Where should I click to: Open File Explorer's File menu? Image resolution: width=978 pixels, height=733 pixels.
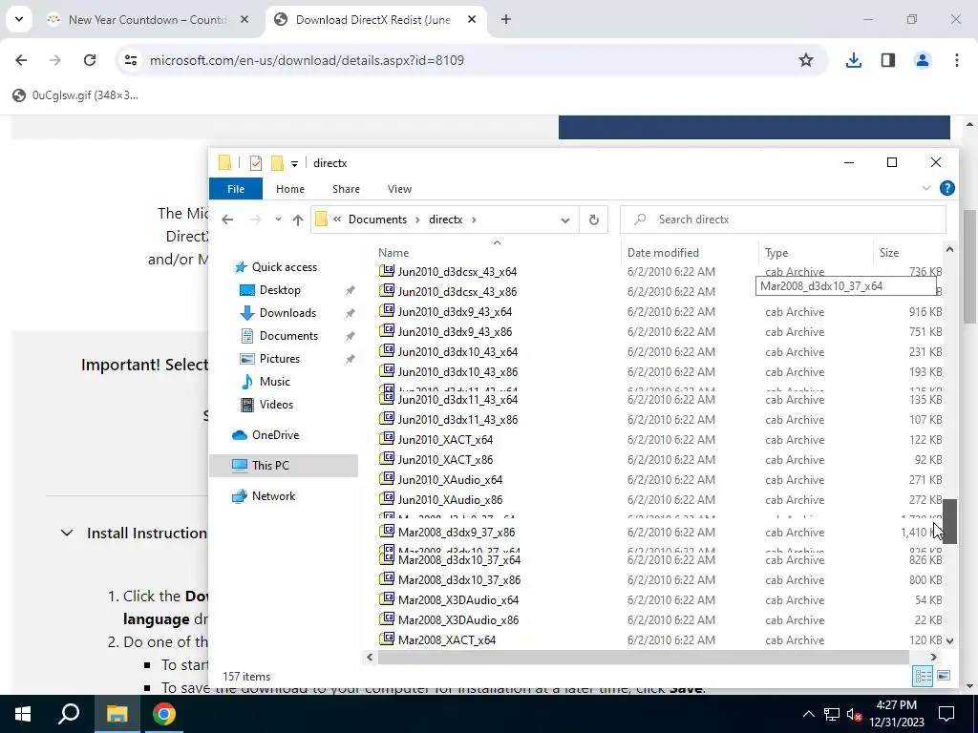point(236,189)
